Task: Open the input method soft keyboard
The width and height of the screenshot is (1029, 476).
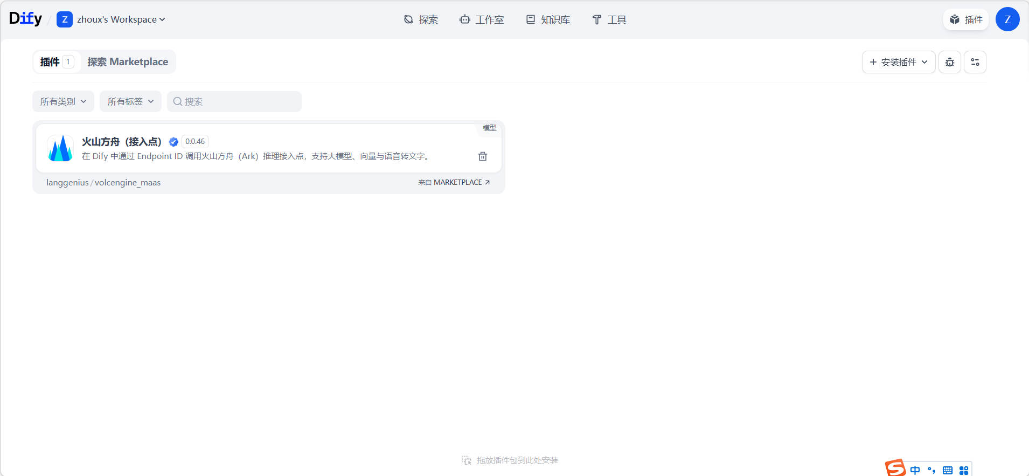Action: [948, 470]
